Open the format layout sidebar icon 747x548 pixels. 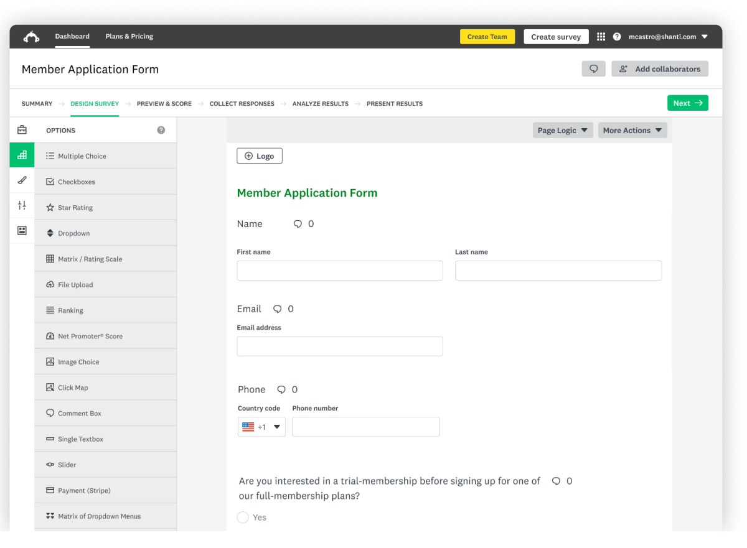(x=22, y=231)
